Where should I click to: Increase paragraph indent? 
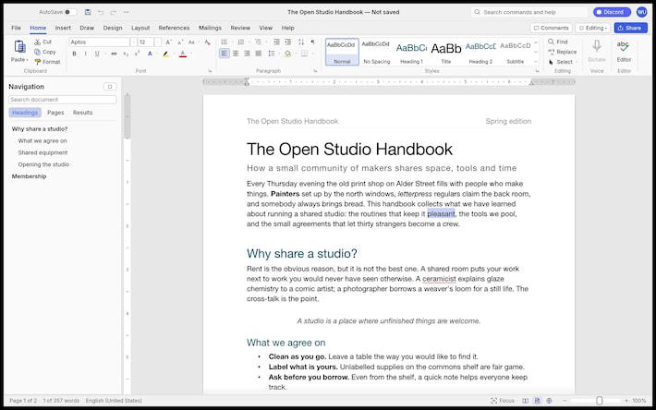pos(288,42)
